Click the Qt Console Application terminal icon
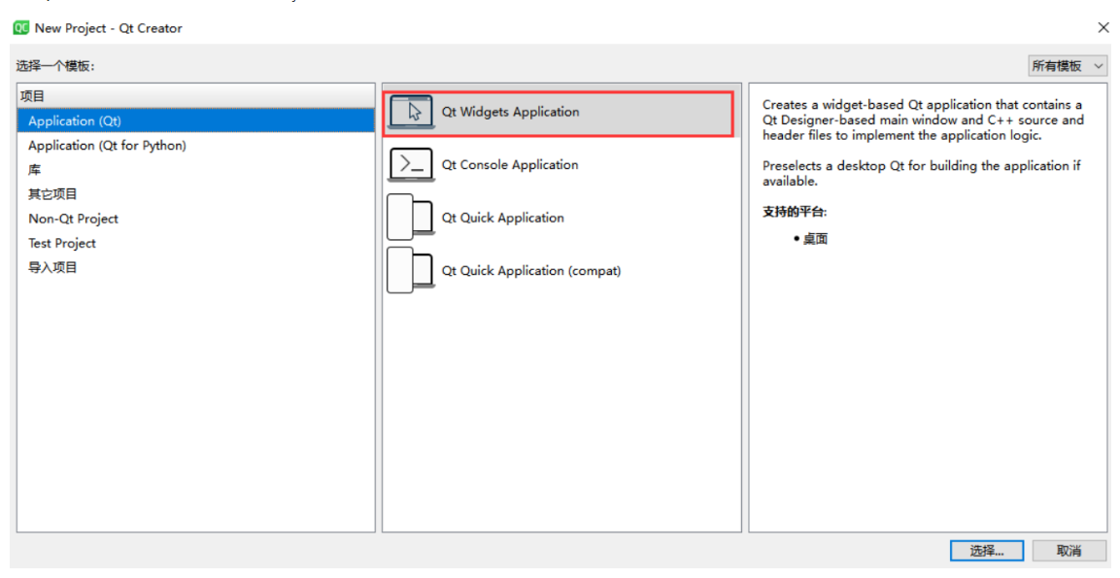1120x578 pixels. coord(412,165)
